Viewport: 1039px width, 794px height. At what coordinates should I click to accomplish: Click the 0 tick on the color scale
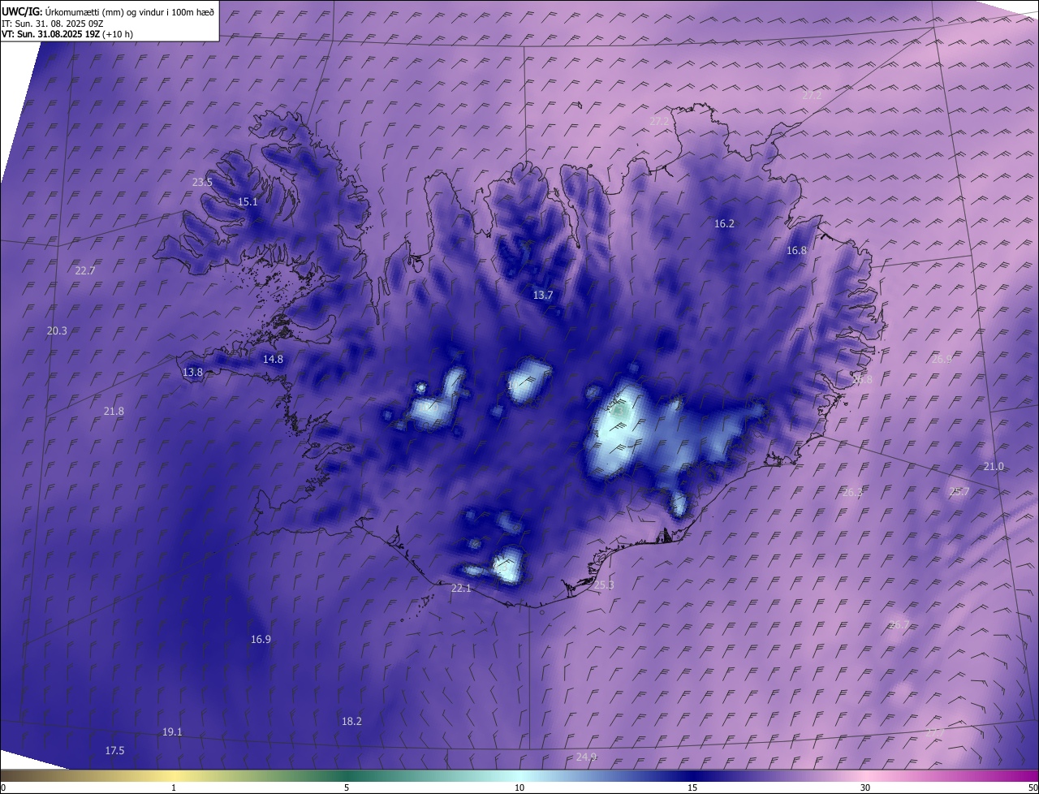[x=3, y=788]
